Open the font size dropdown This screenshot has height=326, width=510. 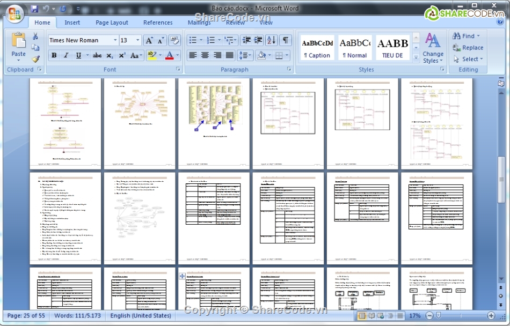click(x=138, y=40)
